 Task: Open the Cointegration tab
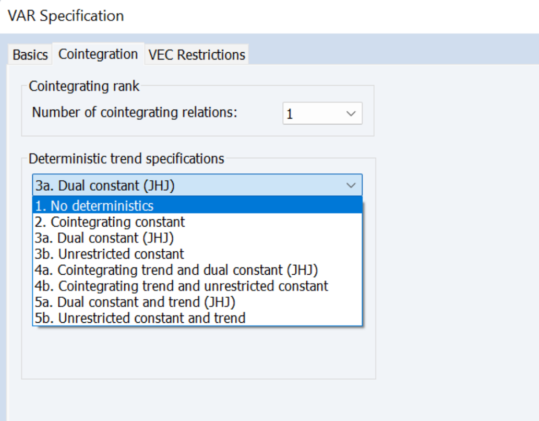(x=98, y=54)
